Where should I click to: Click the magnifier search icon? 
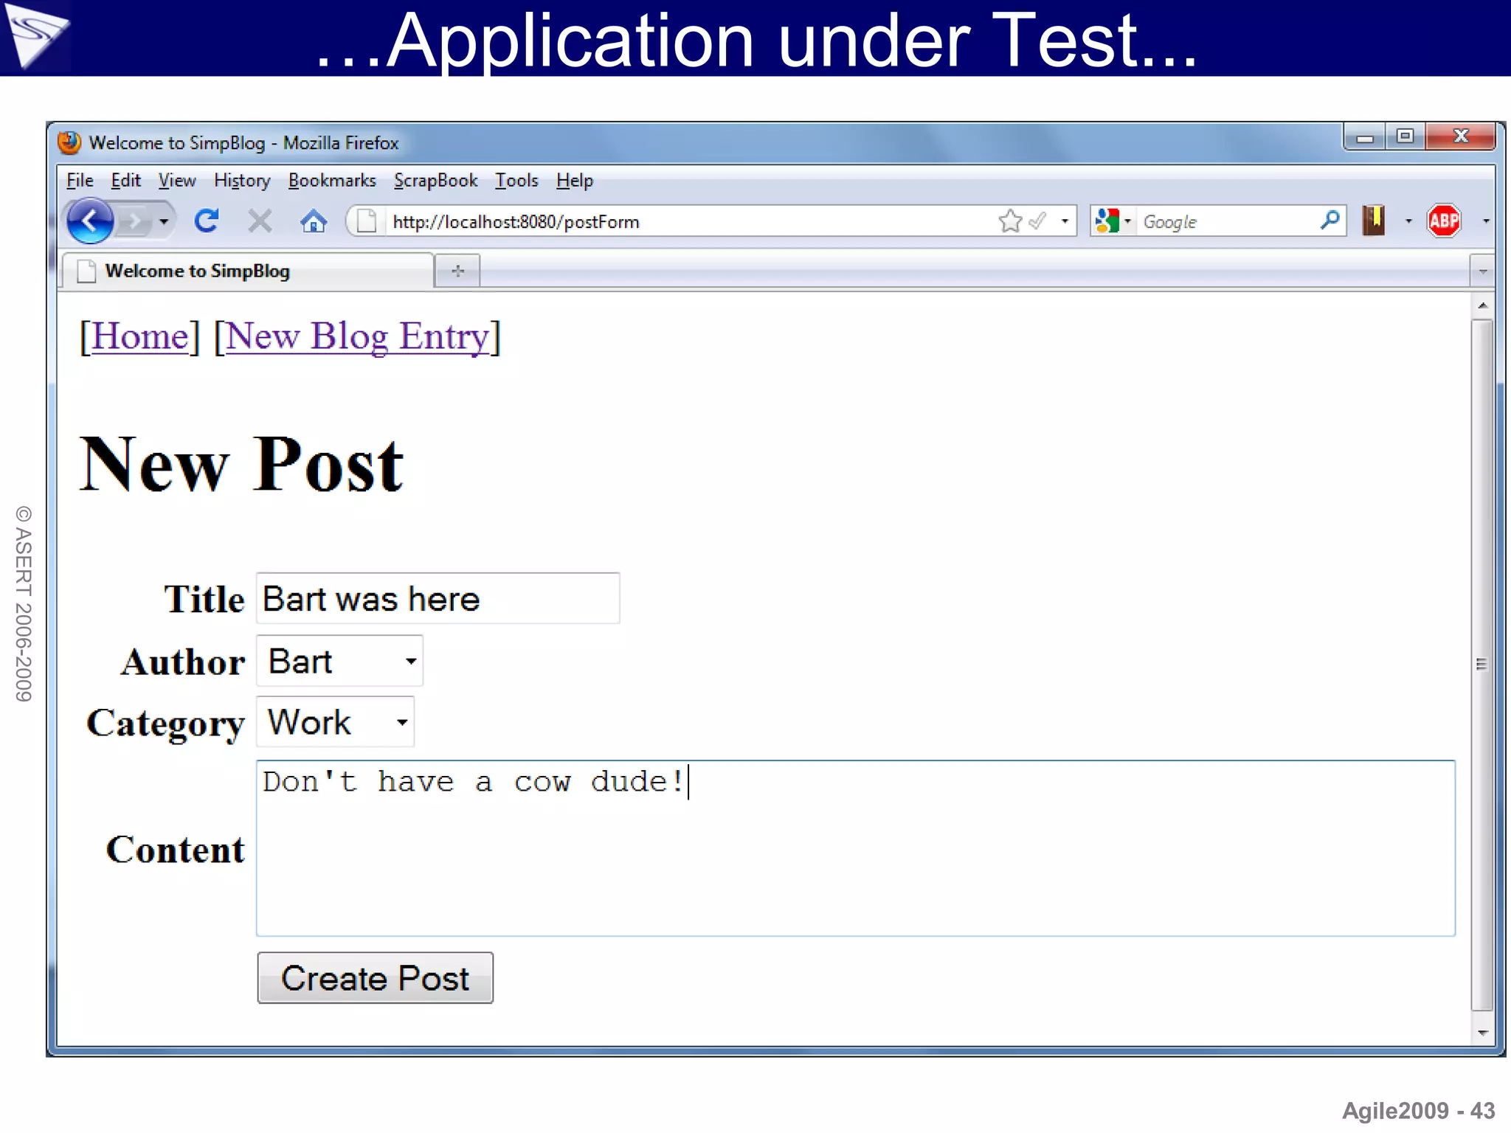(1330, 220)
